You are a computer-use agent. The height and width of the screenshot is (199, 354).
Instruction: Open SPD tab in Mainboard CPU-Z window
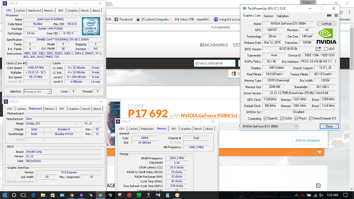62,109
